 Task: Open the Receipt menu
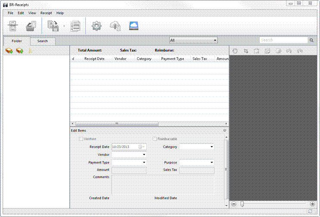coord(46,13)
